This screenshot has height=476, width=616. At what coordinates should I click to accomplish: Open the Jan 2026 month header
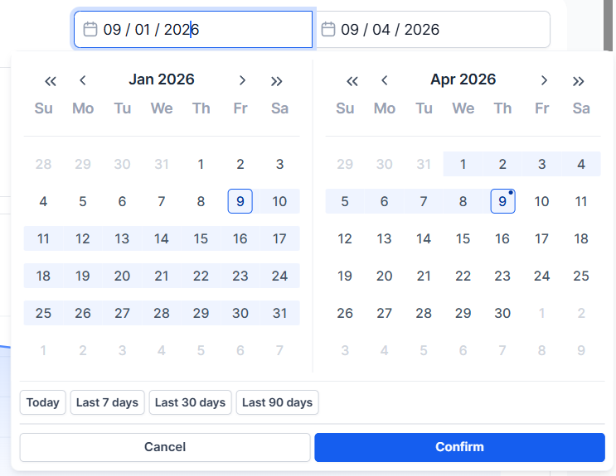(x=162, y=79)
